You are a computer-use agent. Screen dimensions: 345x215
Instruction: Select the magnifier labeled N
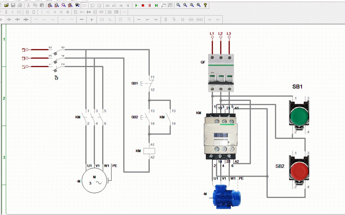[199, 5]
